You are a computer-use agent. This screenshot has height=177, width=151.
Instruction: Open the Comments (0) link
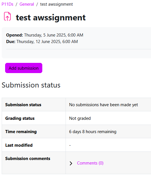90,163
